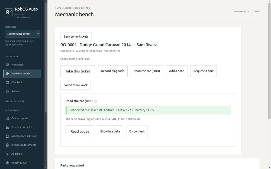Image resolution: width=271 pixels, height=169 pixels.
Task: Click the Center reports grid icon
Action: pos(7,118)
